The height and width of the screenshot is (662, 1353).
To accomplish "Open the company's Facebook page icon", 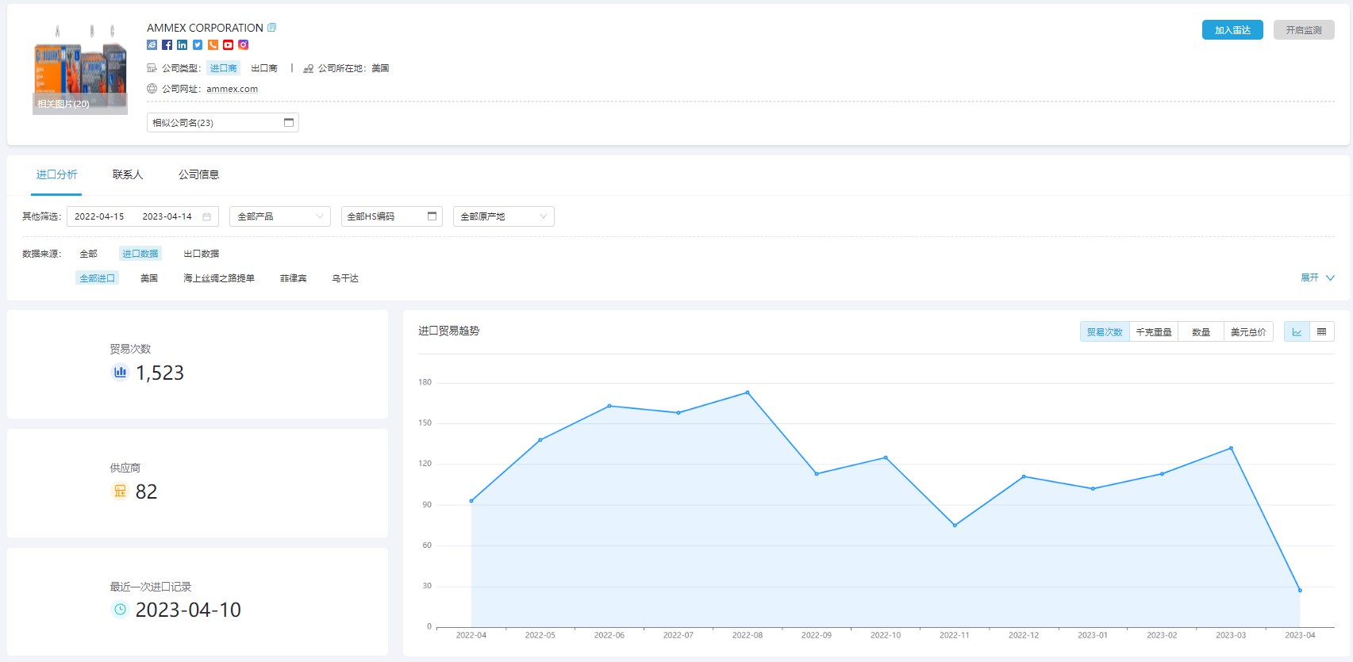I will coord(167,45).
